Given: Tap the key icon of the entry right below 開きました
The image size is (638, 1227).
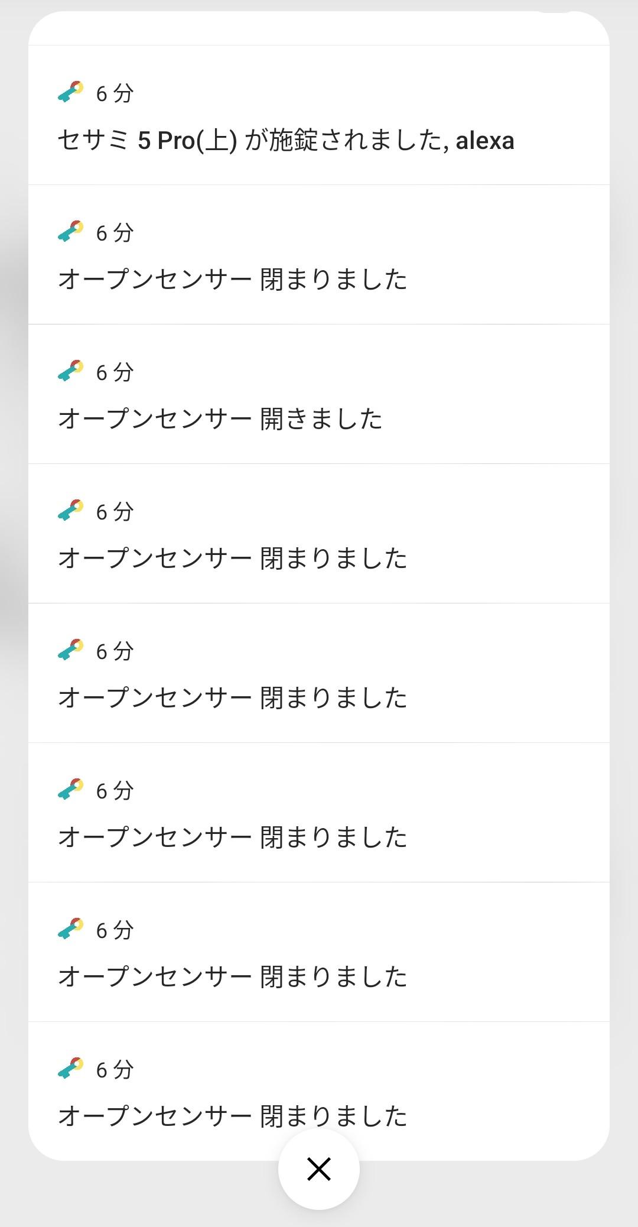Looking at the screenshot, I should coord(71,511).
